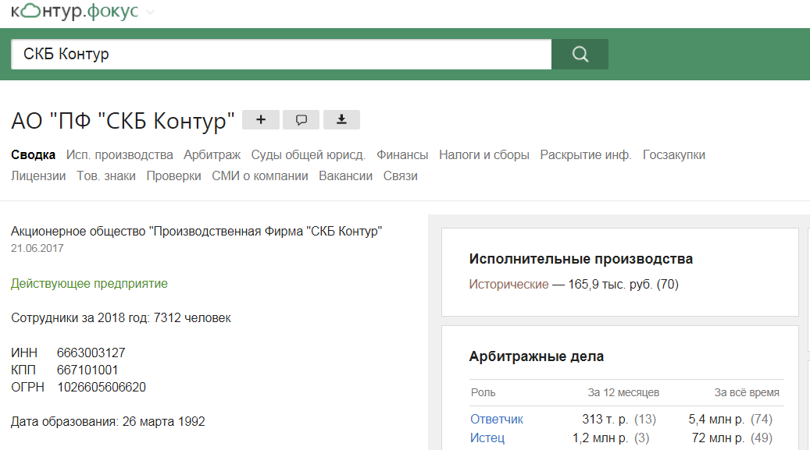Click the ОГРН value 1026605606620
This screenshot has width=810, height=450.
(102, 387)
